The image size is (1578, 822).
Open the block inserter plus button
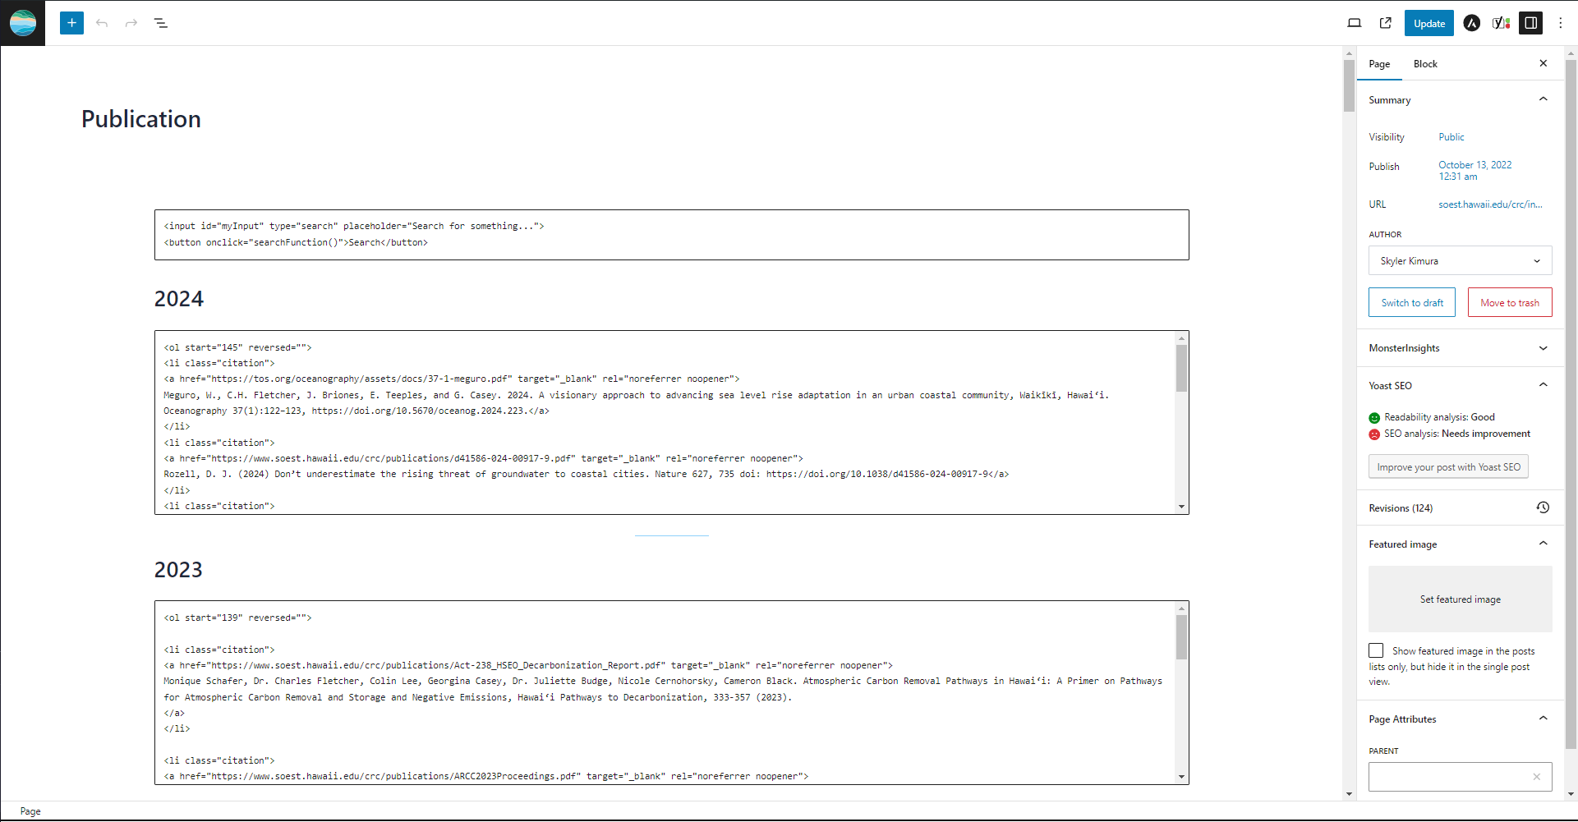pyautogui.click(x=71, y=23)
